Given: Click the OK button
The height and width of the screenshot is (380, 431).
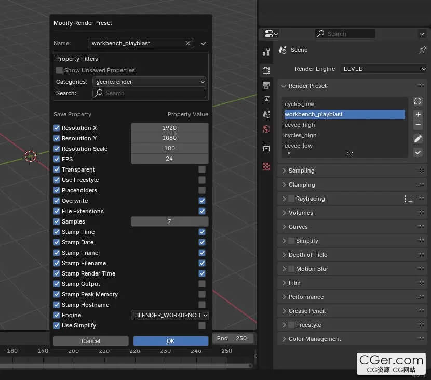Looking at the screenshot, I should tap(170, 341).
